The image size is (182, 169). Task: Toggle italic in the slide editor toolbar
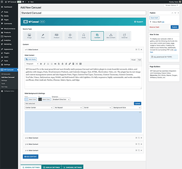pos(45,64)
